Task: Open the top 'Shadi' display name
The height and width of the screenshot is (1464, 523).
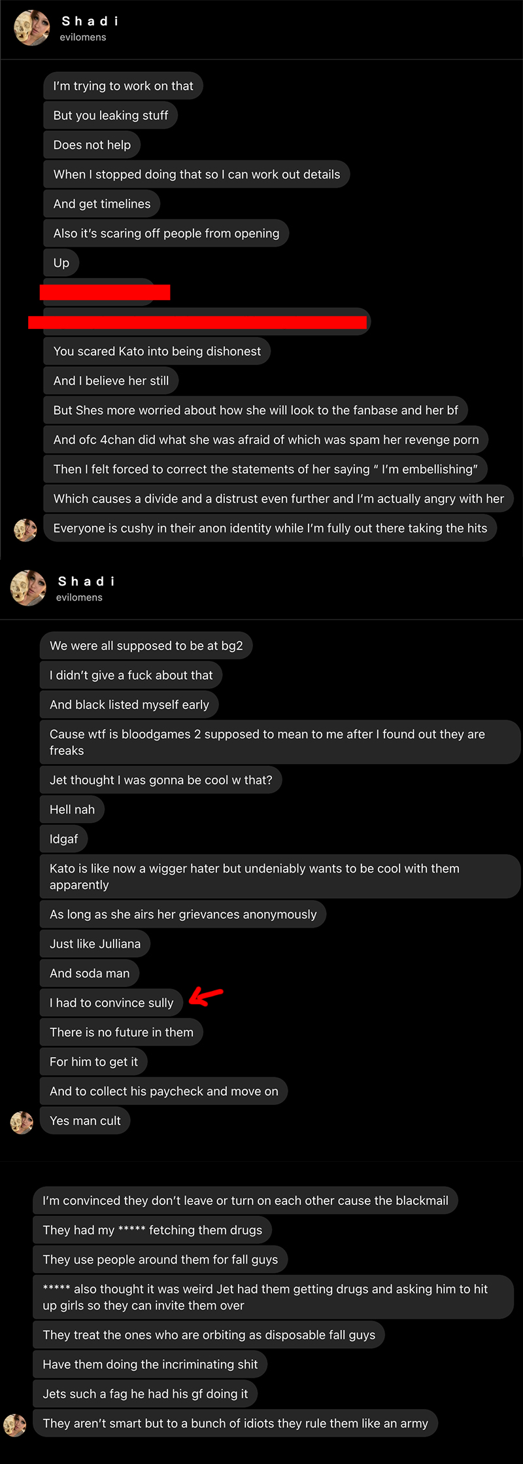Action: coord(90,21)
